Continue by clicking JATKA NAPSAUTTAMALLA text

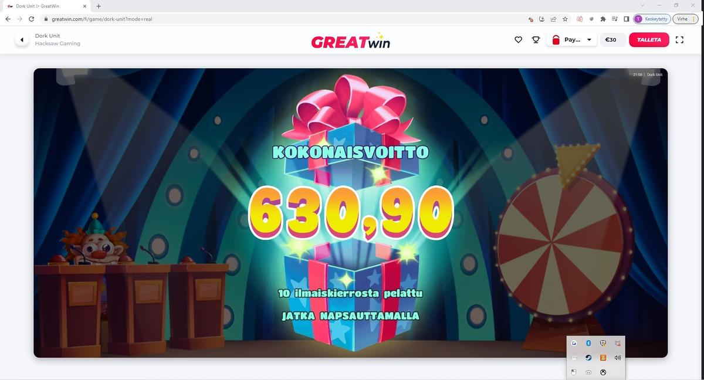click(x=351, y=316)
